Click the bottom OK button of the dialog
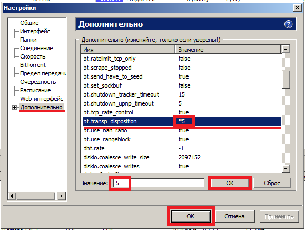Viewport: 305px width, 230px height. click(x=191, y=216)
